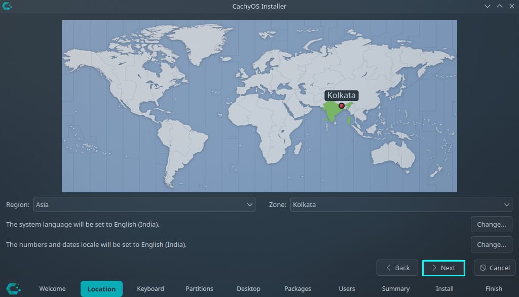Select the Partitions step
This screenshot has width=519, height=297.
199,288
